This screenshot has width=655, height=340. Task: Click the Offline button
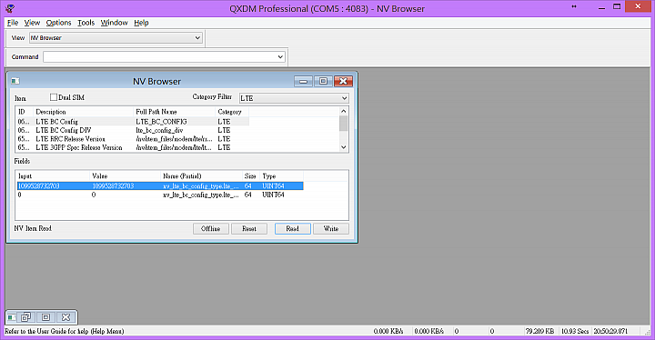[x=210, y=228]
